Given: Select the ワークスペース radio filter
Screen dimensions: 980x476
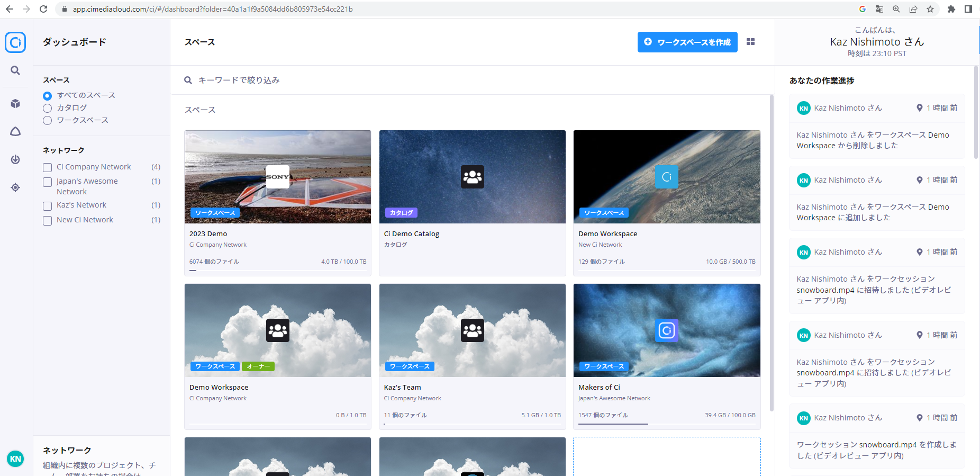Looking at the screenshot, I should [x=47, y=120].
